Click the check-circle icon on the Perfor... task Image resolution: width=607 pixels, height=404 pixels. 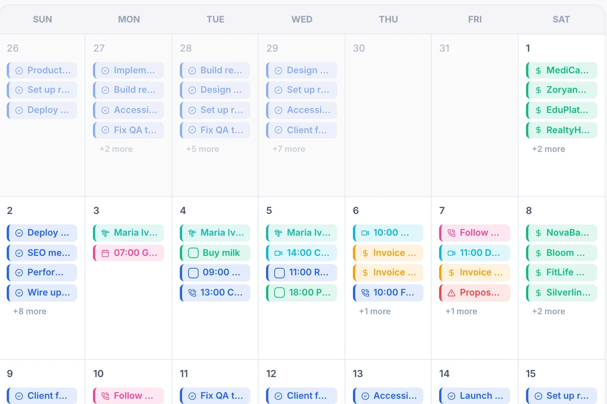tap(19, 273)
